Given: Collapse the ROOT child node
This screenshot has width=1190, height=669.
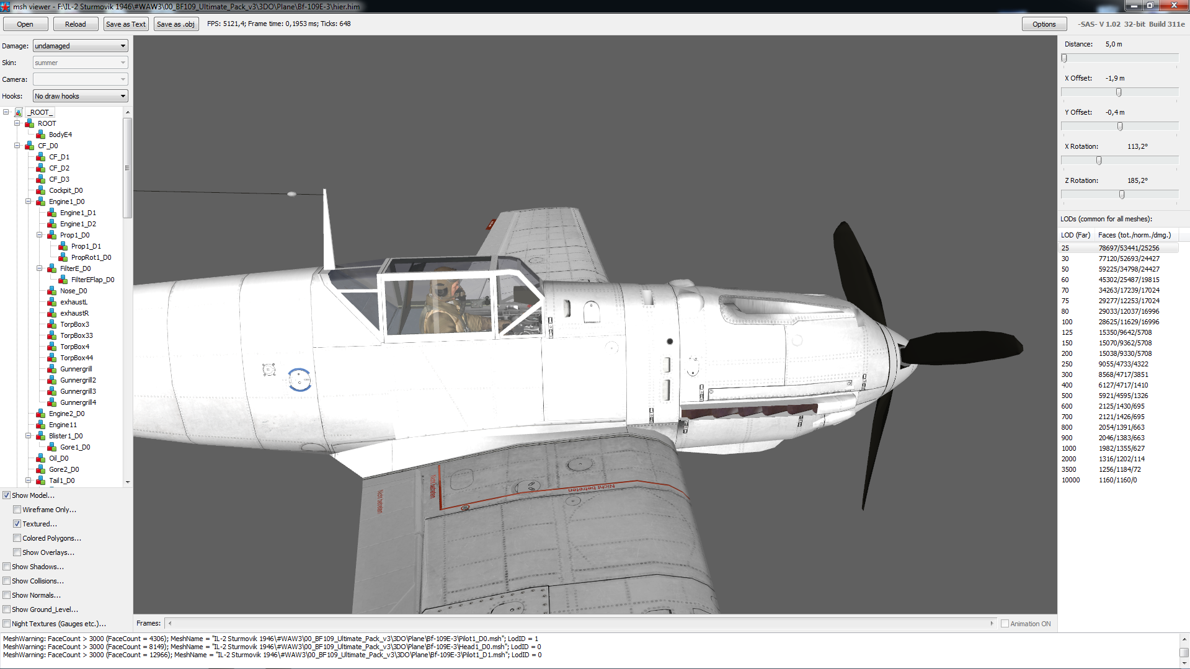Looking at the screenshot, I should 17,123.
